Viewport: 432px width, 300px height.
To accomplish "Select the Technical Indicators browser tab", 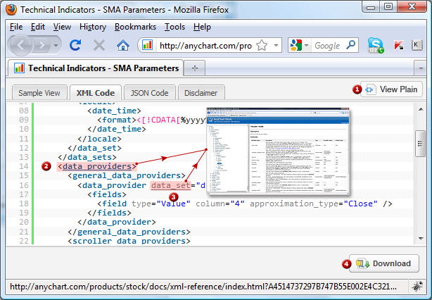I will click(96, 68).
